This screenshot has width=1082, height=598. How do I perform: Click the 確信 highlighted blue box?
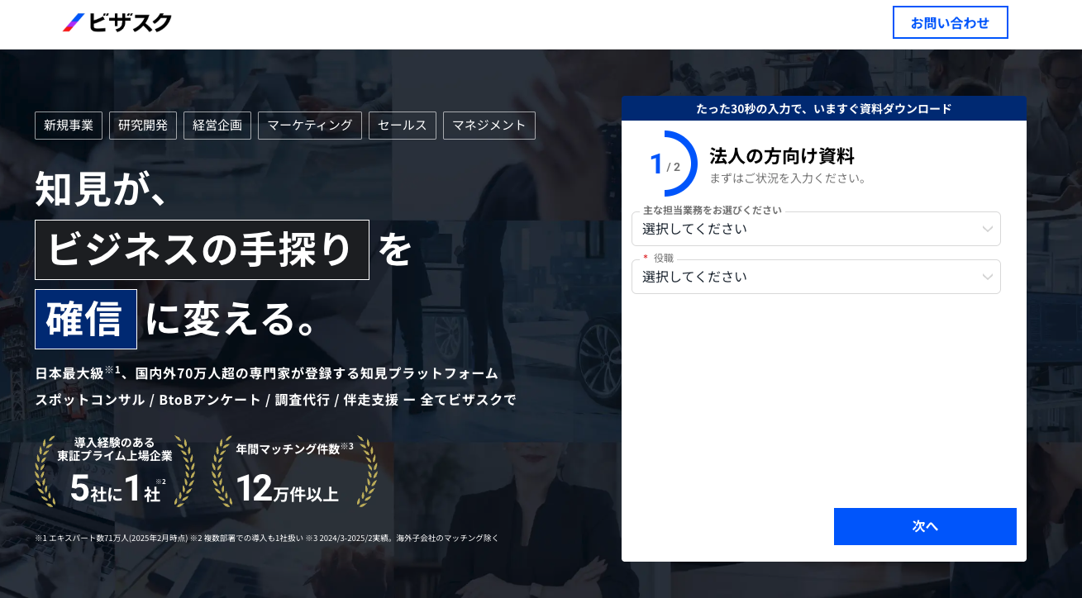(x=86, y=319)
